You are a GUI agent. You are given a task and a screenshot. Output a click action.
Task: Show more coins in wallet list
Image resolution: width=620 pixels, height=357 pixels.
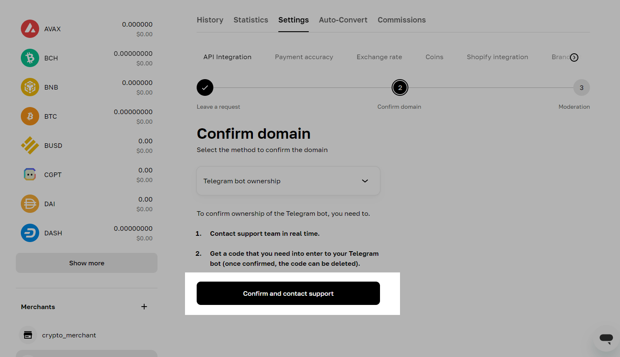click(x=87, y=263)
